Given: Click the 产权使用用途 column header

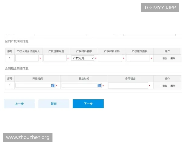Looking at the screenshot, I should coord(56,51).
